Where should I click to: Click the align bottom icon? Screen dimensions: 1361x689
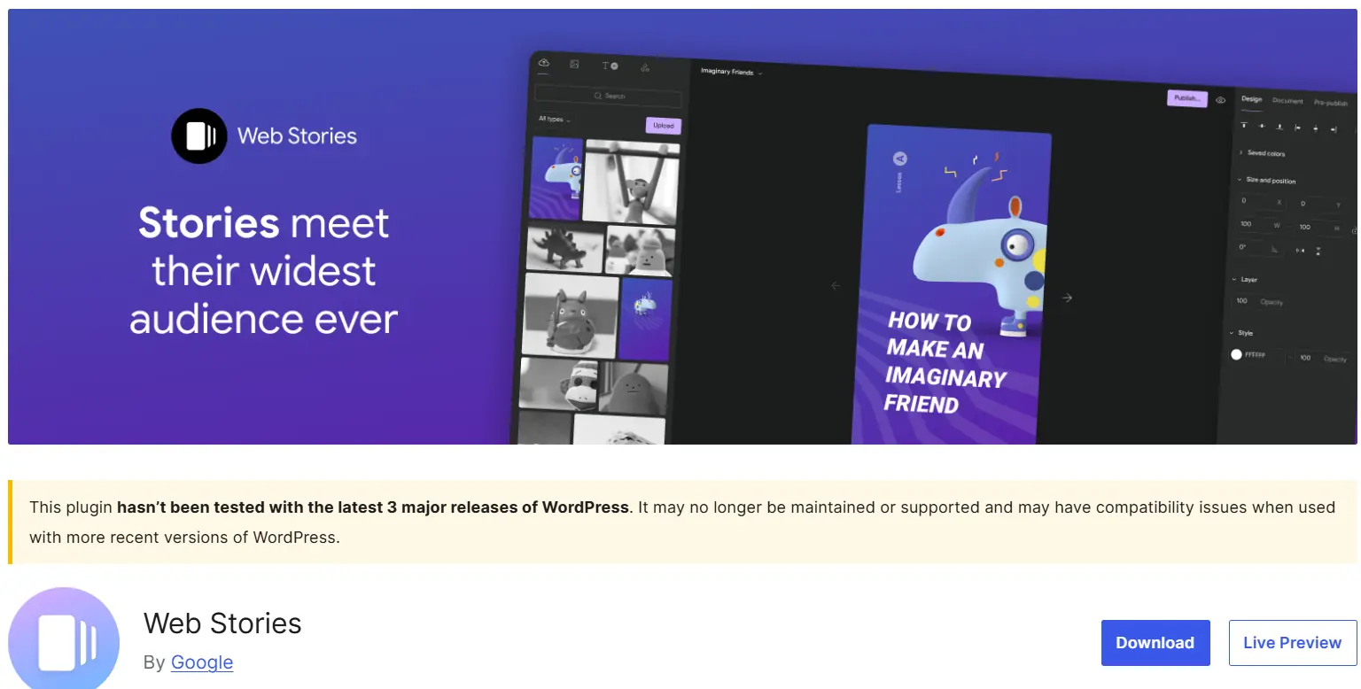tap(1279, 128)
